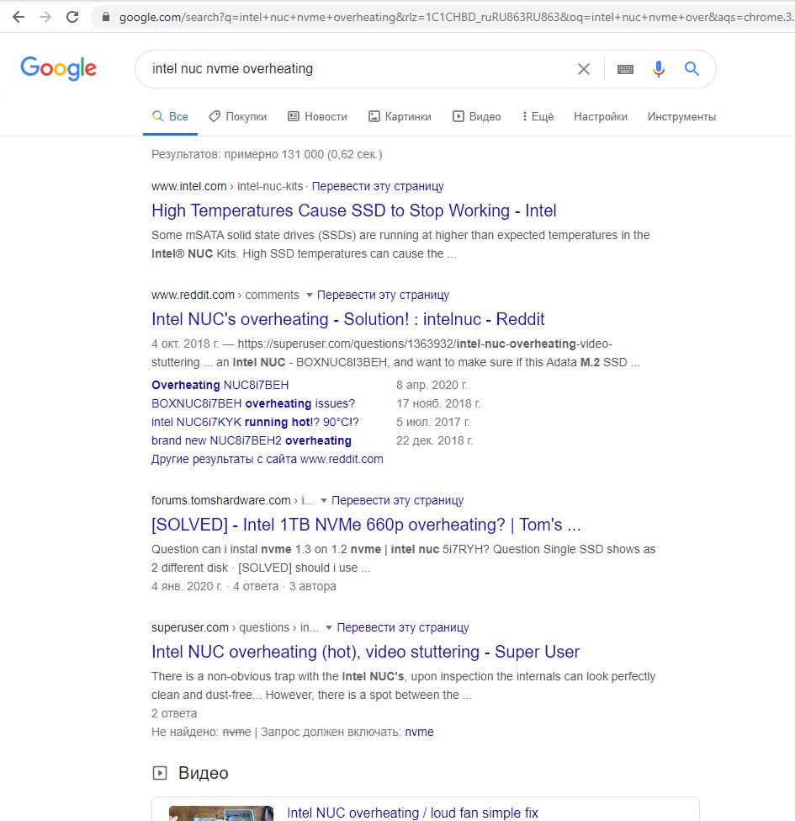
Task: Click the date 17 нояб. 2018 г.
Action: [438, 403]
